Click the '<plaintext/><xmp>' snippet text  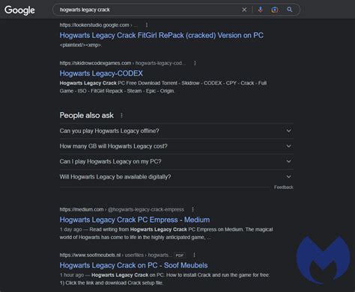(x=80, y=45)
